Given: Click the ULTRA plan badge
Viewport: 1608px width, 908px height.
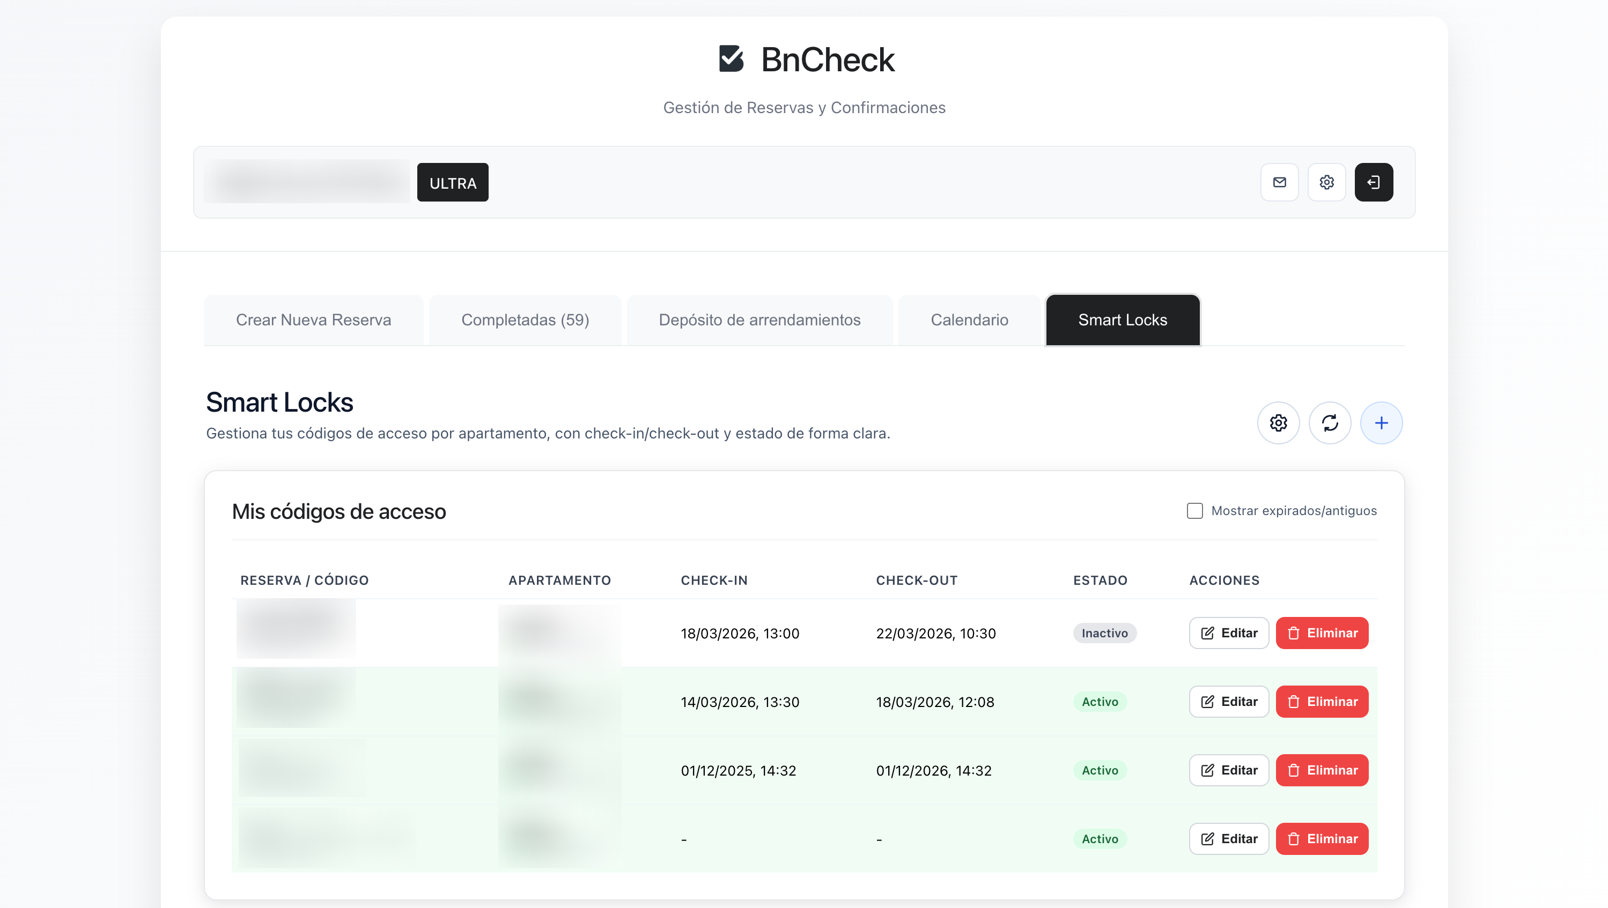Looking at the screenshot, I should tap(453, 183).
